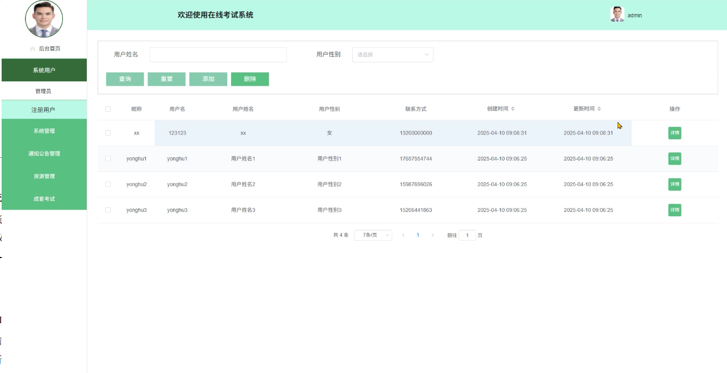Expand the 系统管理 sidebar menu
This screenshot has height=373, width=727.
(44, 131)
